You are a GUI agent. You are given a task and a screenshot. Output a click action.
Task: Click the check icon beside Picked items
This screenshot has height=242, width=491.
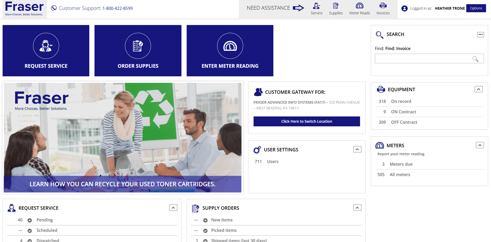[x=205, y=231]
